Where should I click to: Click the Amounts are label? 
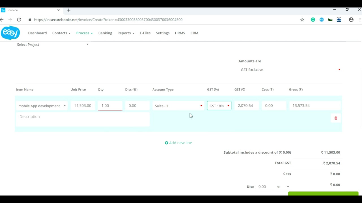pos(250,61)
